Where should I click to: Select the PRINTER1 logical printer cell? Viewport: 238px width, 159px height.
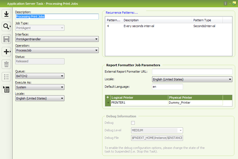[x=139, y=103]
